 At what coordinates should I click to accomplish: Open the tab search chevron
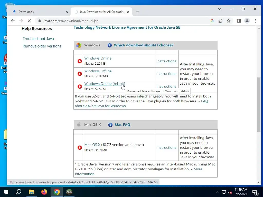pyautogui.click(x=220, y=9)
